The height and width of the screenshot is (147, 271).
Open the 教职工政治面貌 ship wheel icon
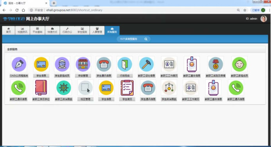point(64,88)
